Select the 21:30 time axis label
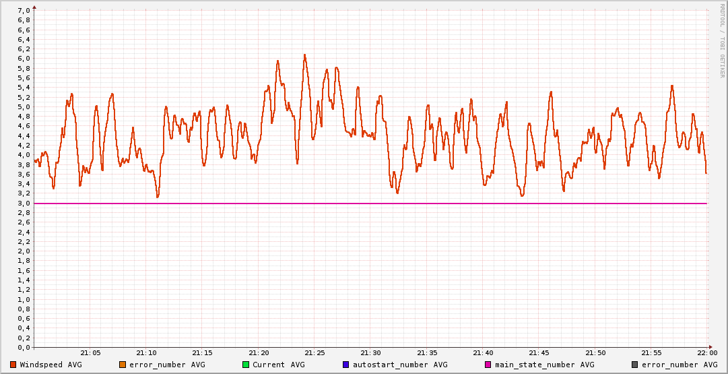Viewport: 728px width, 374px height. pos(370,353)
